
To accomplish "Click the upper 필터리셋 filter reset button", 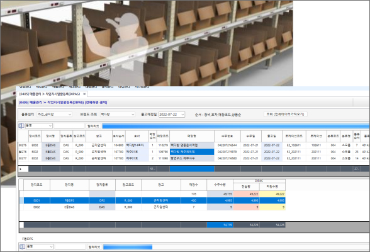I will 93,126.
